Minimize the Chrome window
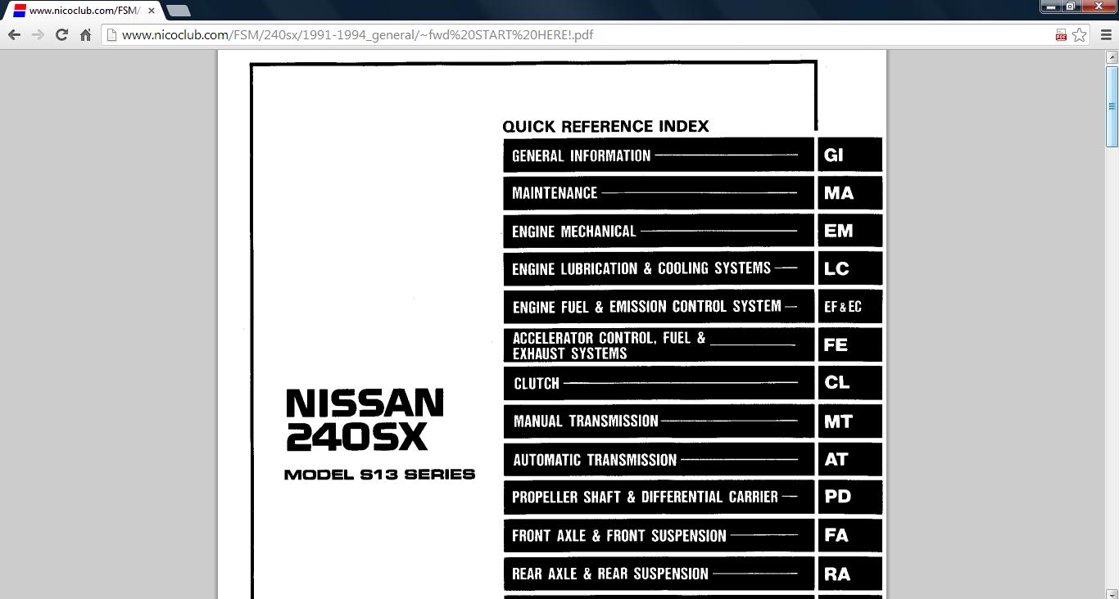1119x599 pixels. pyautogui.click(x=1051, y=6)
